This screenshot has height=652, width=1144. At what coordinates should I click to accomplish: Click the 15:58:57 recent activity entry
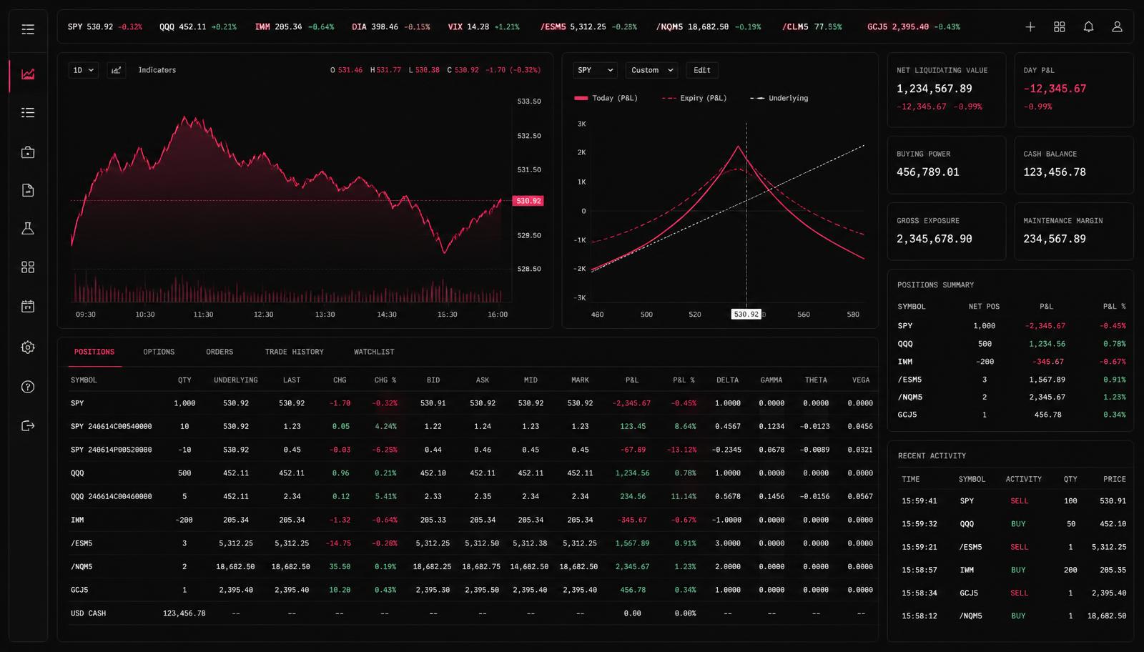click(x=1013, y=570)
